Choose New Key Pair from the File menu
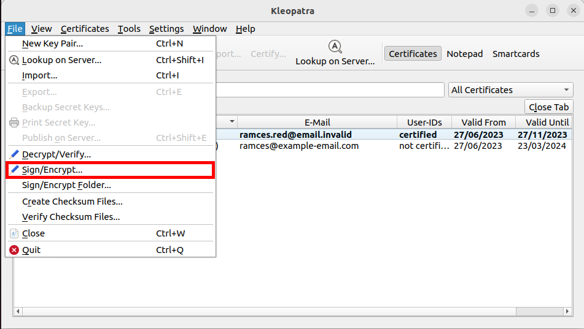 111,43
